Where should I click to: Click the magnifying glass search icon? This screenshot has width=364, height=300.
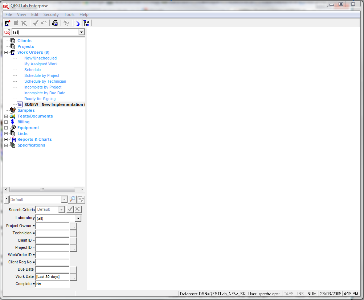pos(72,199)
